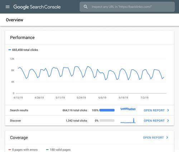Click the 12K y-axis label
The height and width of the screenshot is (152, 179).
[x=12, y=59]
